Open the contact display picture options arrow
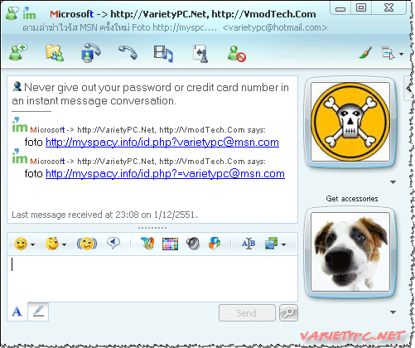 (393, 182)
